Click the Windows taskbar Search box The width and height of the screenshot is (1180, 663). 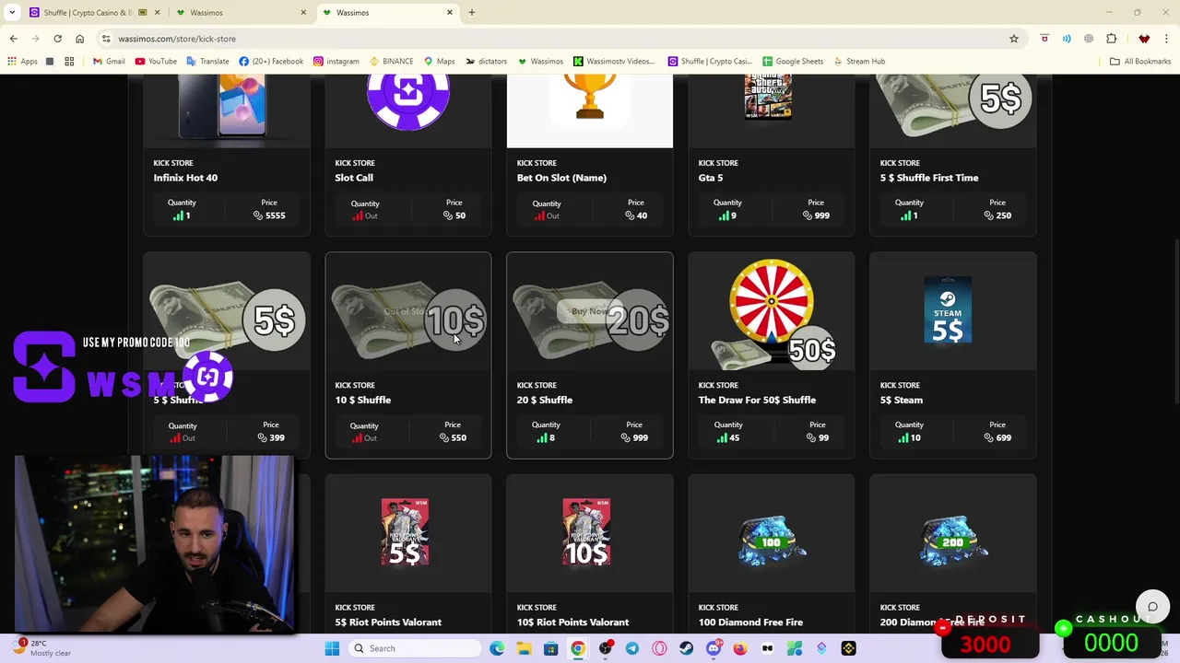coord(415,648)
